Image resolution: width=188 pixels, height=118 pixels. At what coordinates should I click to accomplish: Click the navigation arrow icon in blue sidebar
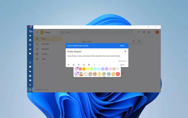[x=30, y=45]
